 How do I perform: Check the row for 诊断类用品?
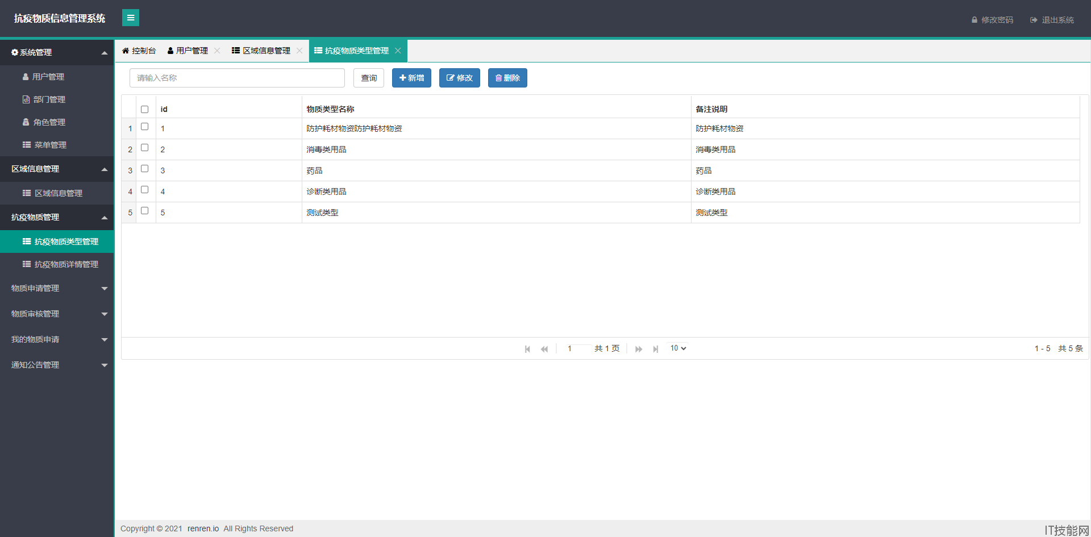click(144, 190)
